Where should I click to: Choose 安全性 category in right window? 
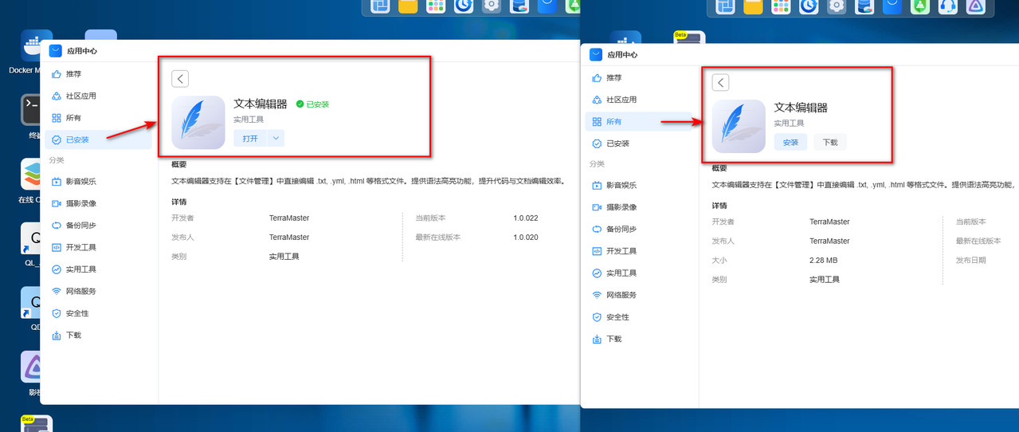[x=639, y=316]
